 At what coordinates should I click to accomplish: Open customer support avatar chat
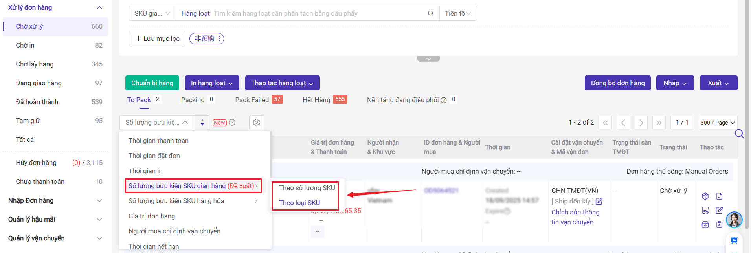tap(734, 220)
